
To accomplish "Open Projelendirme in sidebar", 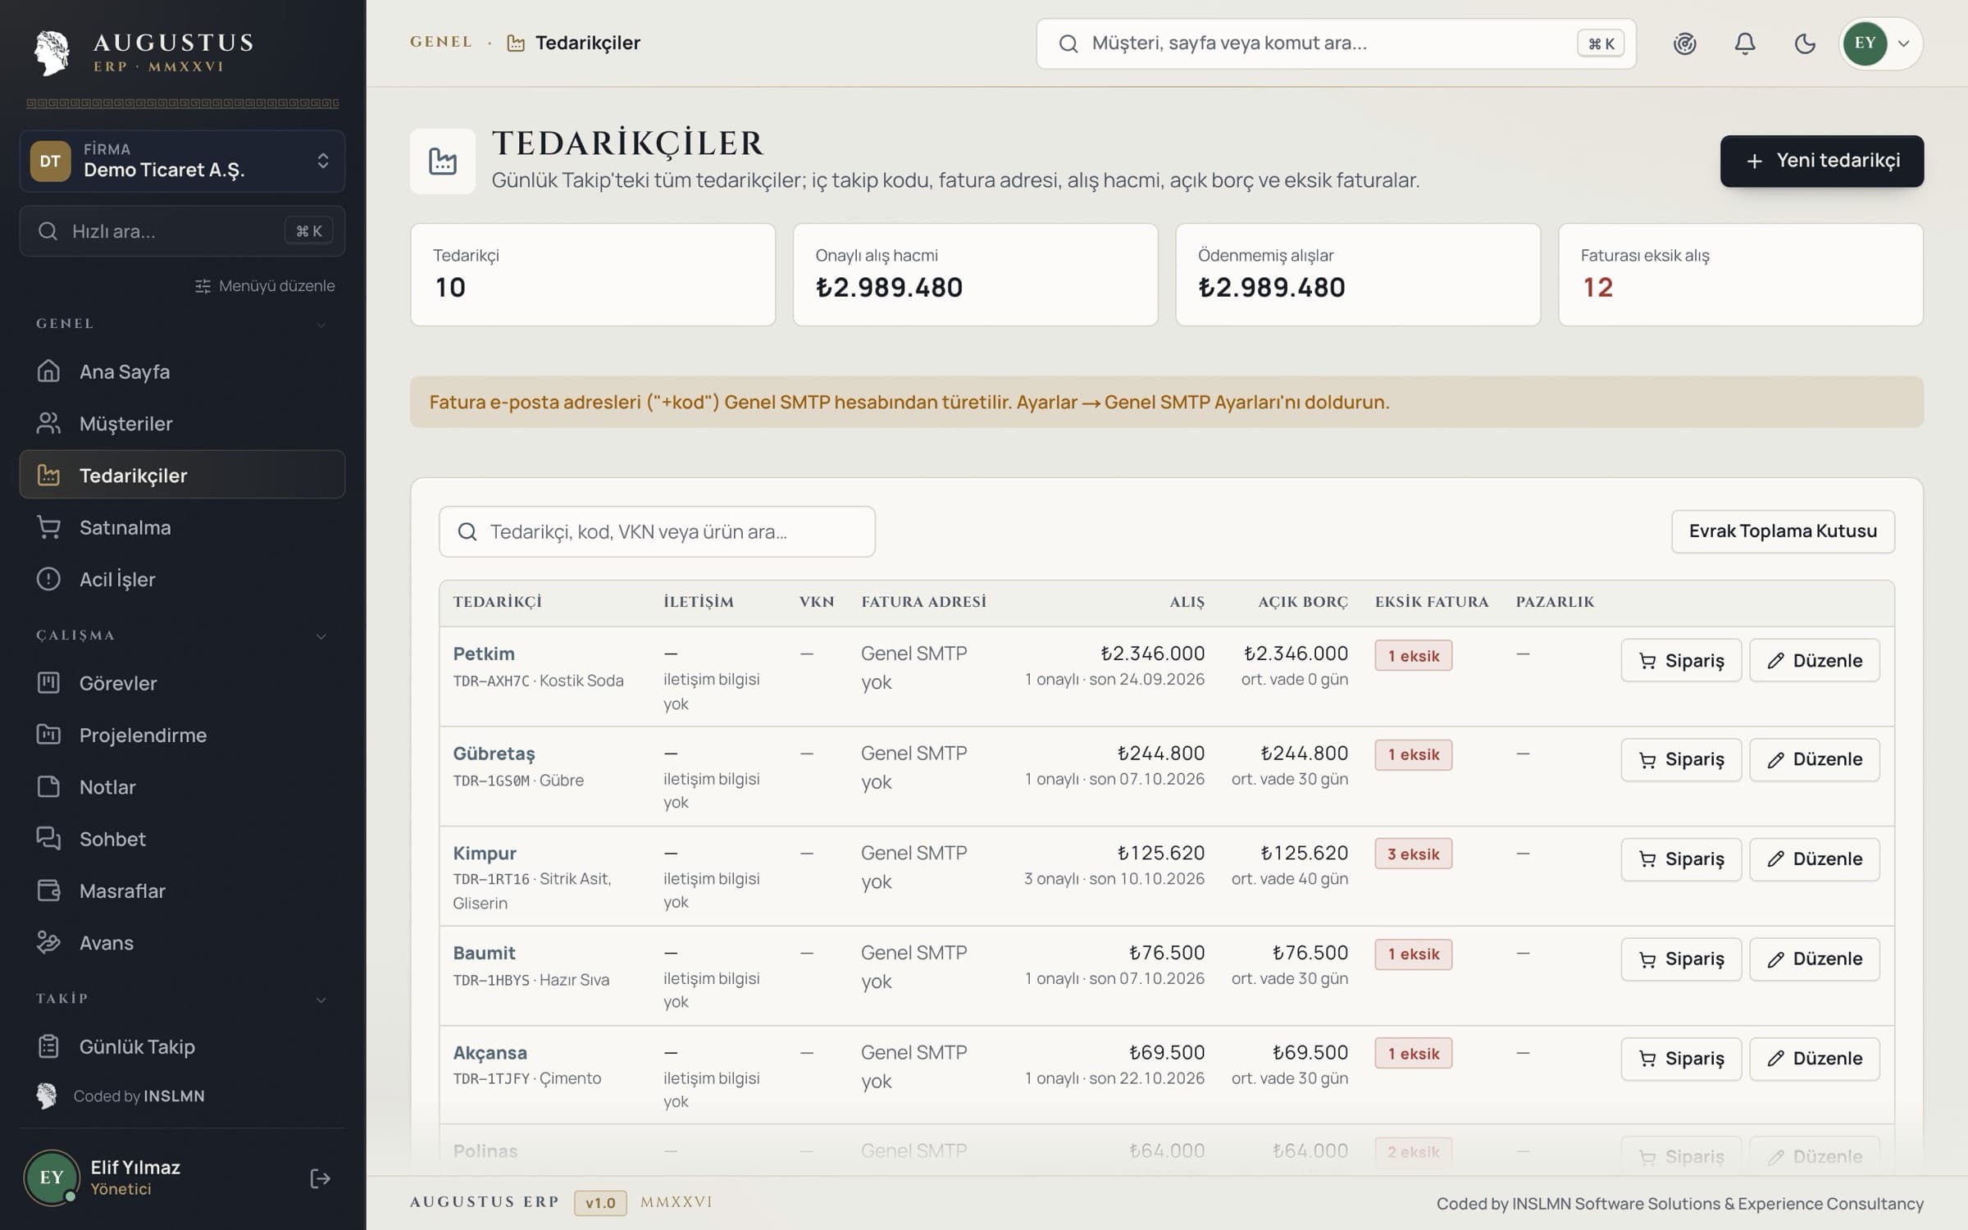I will (x=182, y=735).
